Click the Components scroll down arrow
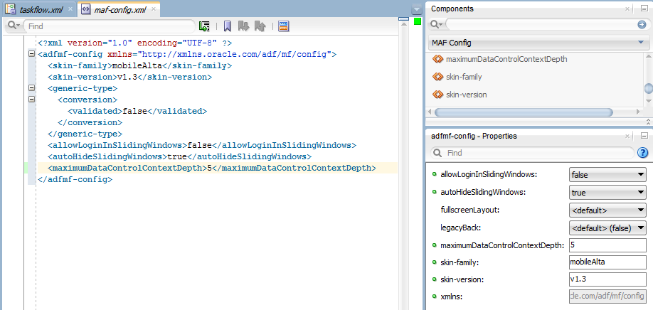This screenshot has width=653, height=310. pos(648,101)
